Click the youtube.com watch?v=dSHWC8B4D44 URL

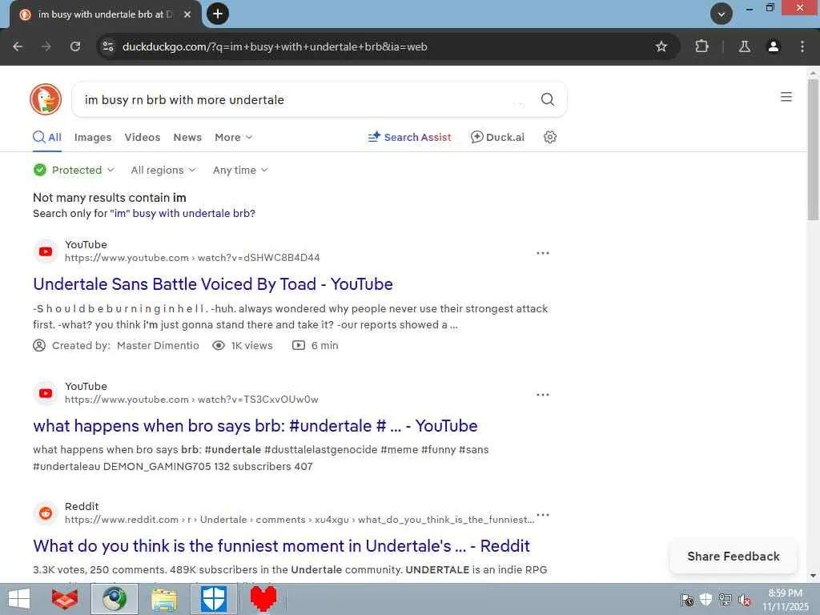[x=192, y=258]
